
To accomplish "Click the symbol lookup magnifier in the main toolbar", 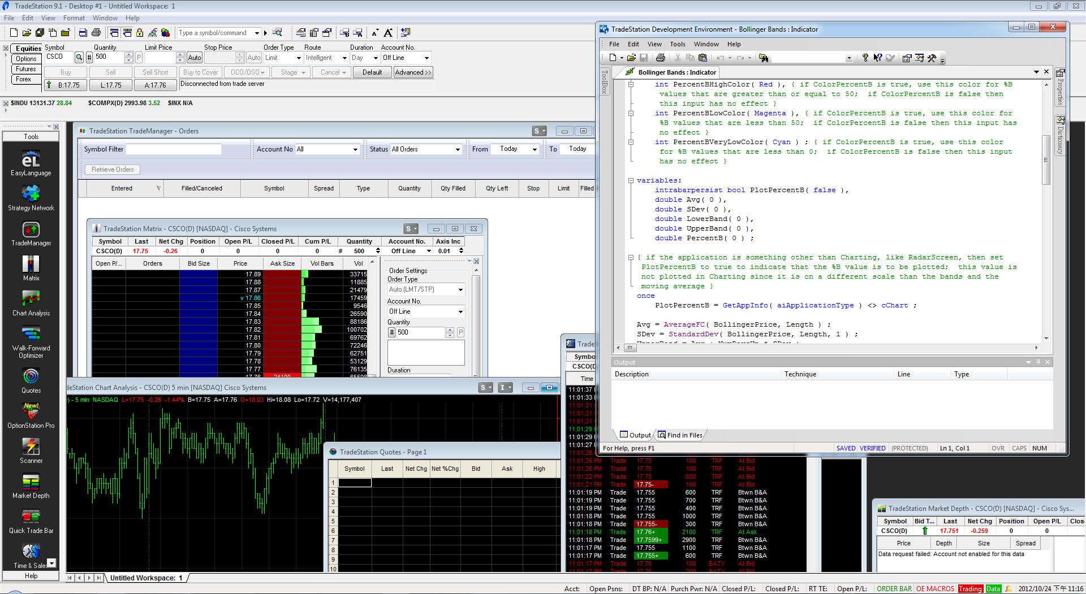I will 277,33.
